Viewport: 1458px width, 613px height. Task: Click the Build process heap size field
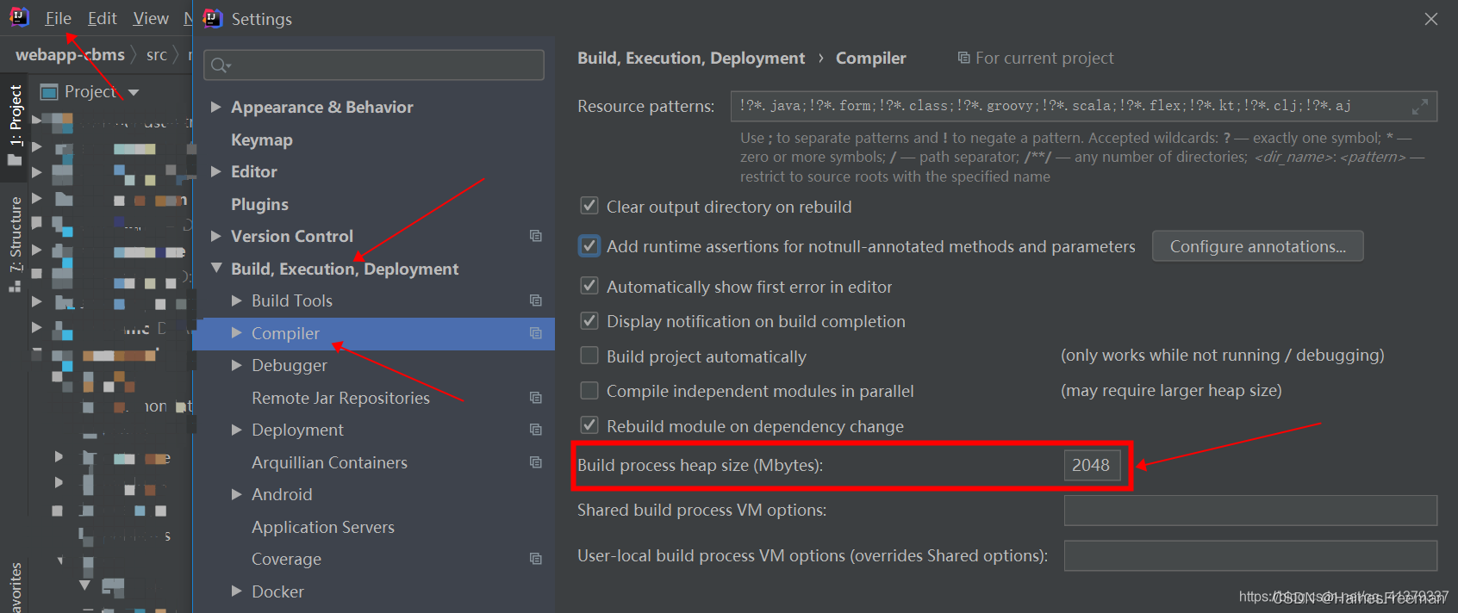point(1092,465)
